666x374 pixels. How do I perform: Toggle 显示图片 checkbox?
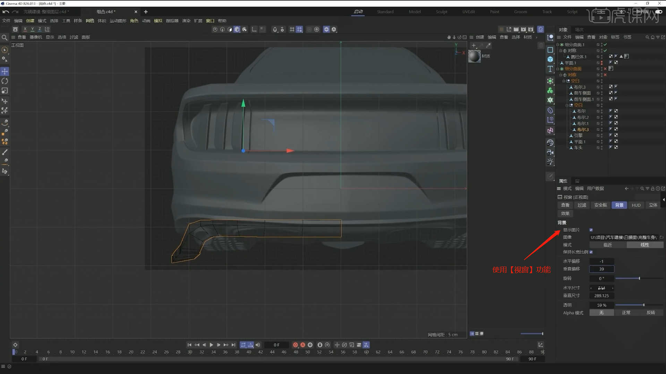point(591,230)
